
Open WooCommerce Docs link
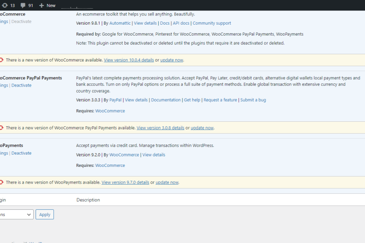165,23
